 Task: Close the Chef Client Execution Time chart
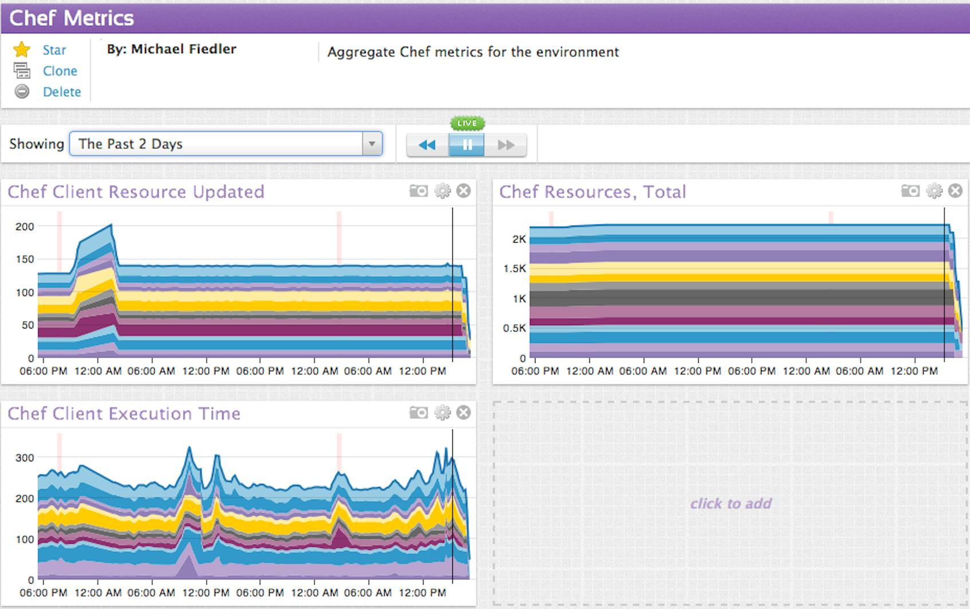click(x=463, y=412)
